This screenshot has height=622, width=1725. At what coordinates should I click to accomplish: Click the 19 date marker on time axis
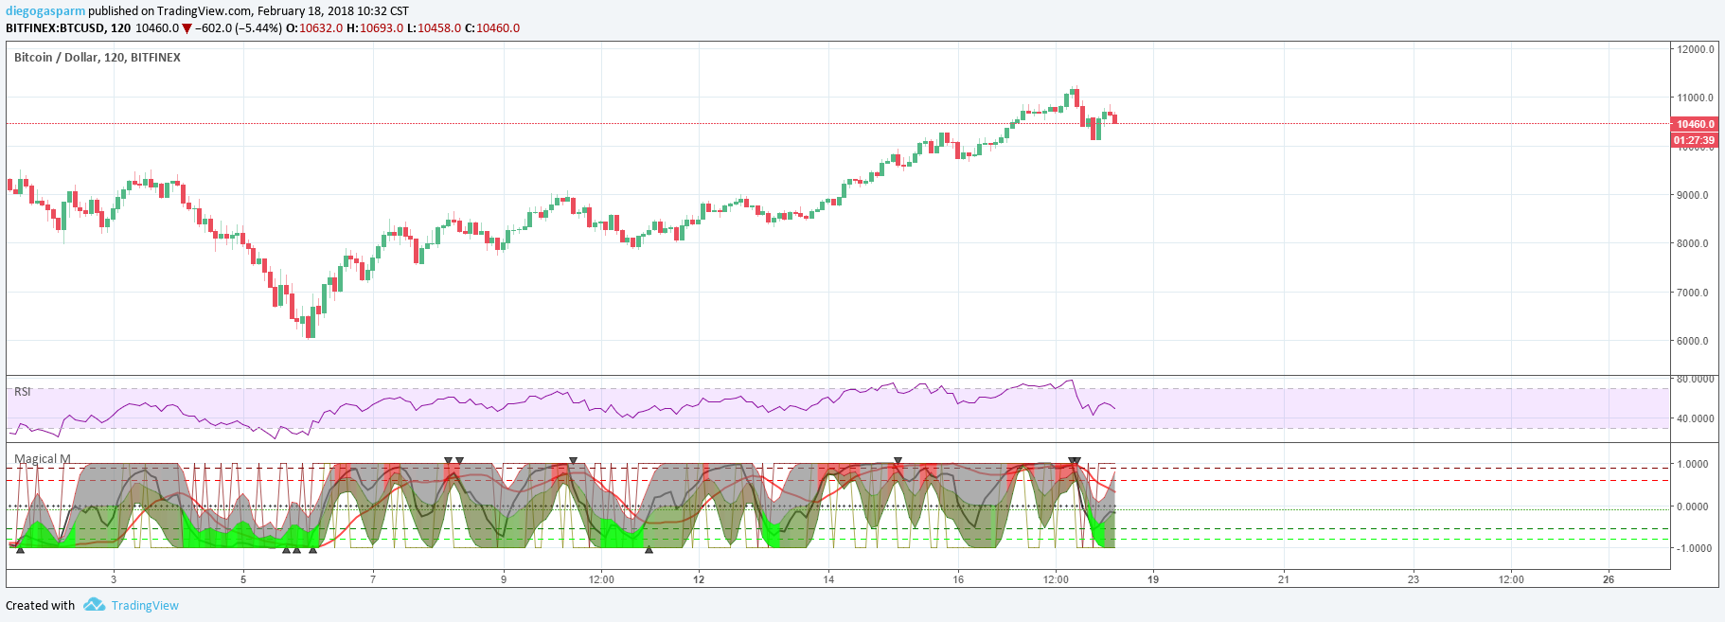[x=1153, y=579]
